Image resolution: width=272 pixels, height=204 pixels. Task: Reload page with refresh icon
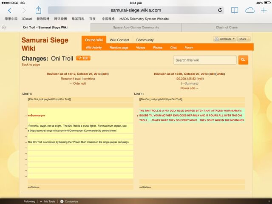220,10
